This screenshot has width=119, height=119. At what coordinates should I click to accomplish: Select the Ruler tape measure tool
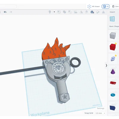pyautogui.click(x=92, y=12)
